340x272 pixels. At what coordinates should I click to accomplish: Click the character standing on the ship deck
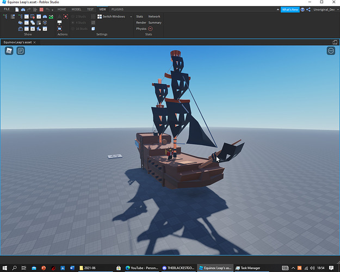point(170,154)
